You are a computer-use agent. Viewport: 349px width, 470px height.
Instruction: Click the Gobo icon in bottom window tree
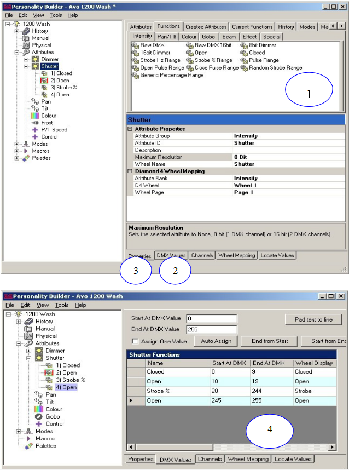pyautogui.click(x=39, y=417)
